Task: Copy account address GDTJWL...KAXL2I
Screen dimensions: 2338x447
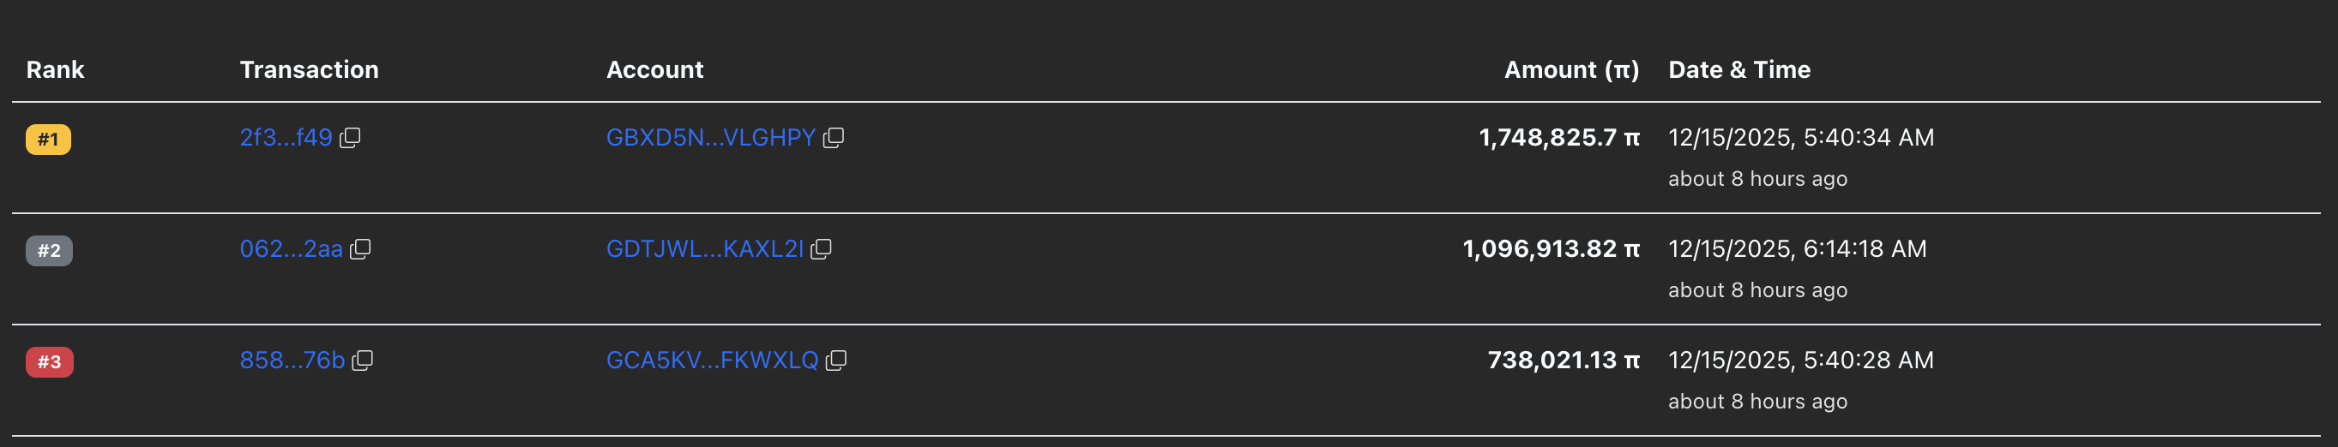Action: pyautogui.click(x=822, y=249)
